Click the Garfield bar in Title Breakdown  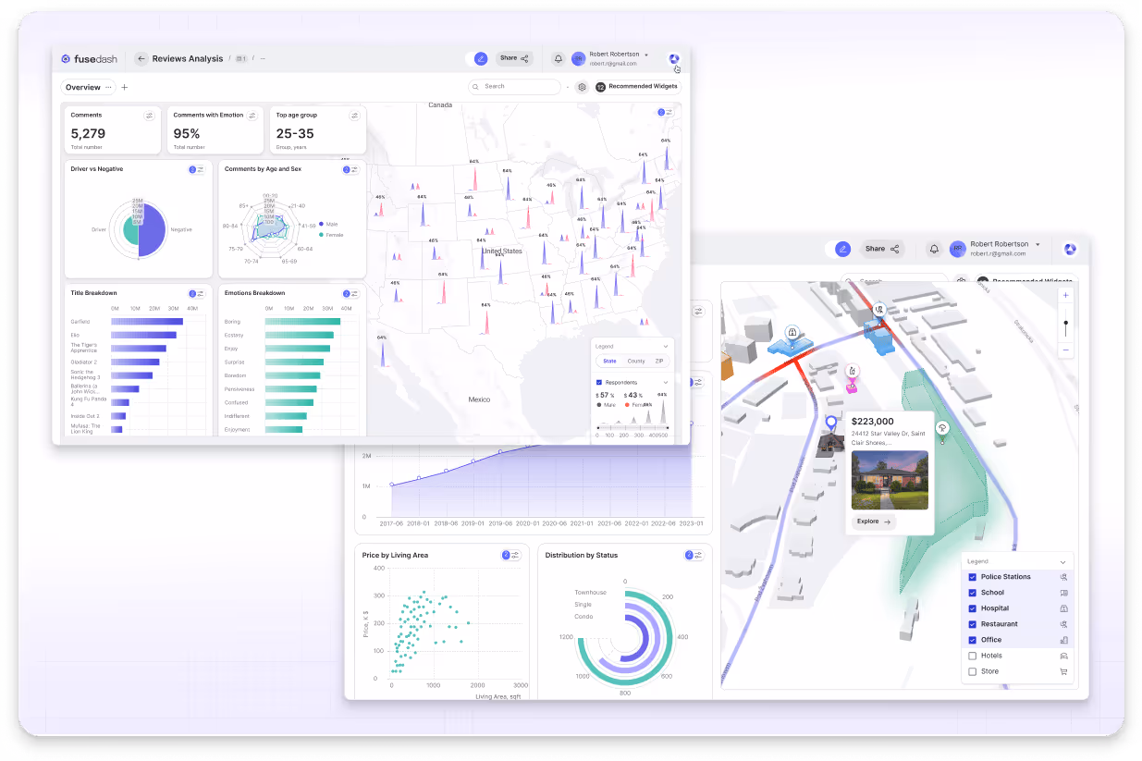click(146, 322)
